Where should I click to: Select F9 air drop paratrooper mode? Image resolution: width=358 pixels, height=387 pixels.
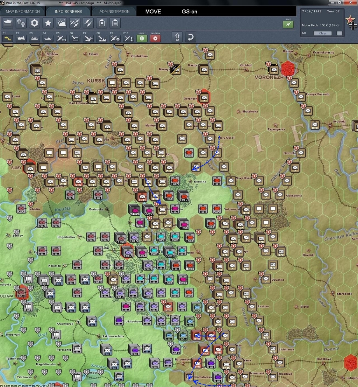point(115,38)
